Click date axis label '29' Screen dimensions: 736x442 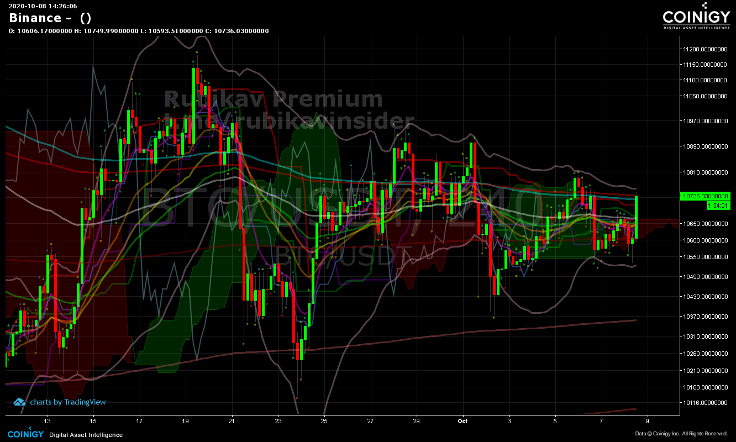pyautogui.click(x=416, y=420)
